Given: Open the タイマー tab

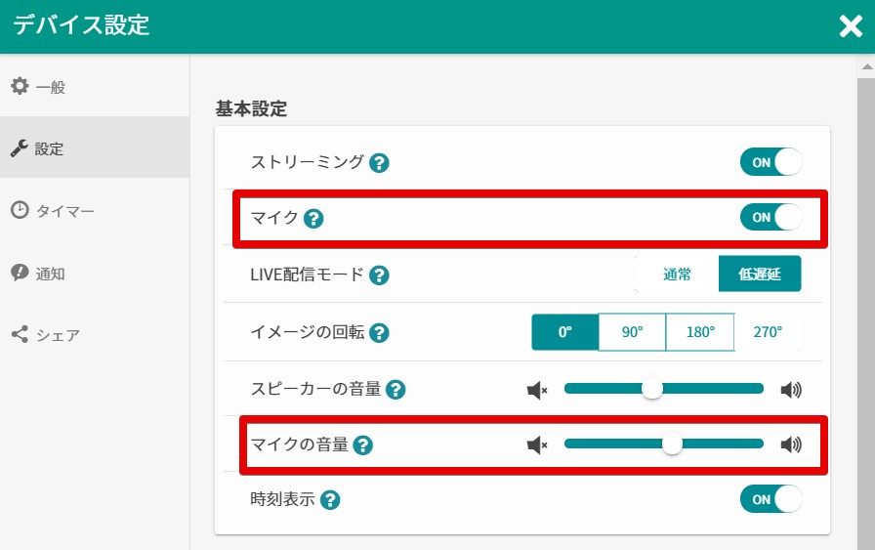Looking at the screenshot, I should point(95,210).
